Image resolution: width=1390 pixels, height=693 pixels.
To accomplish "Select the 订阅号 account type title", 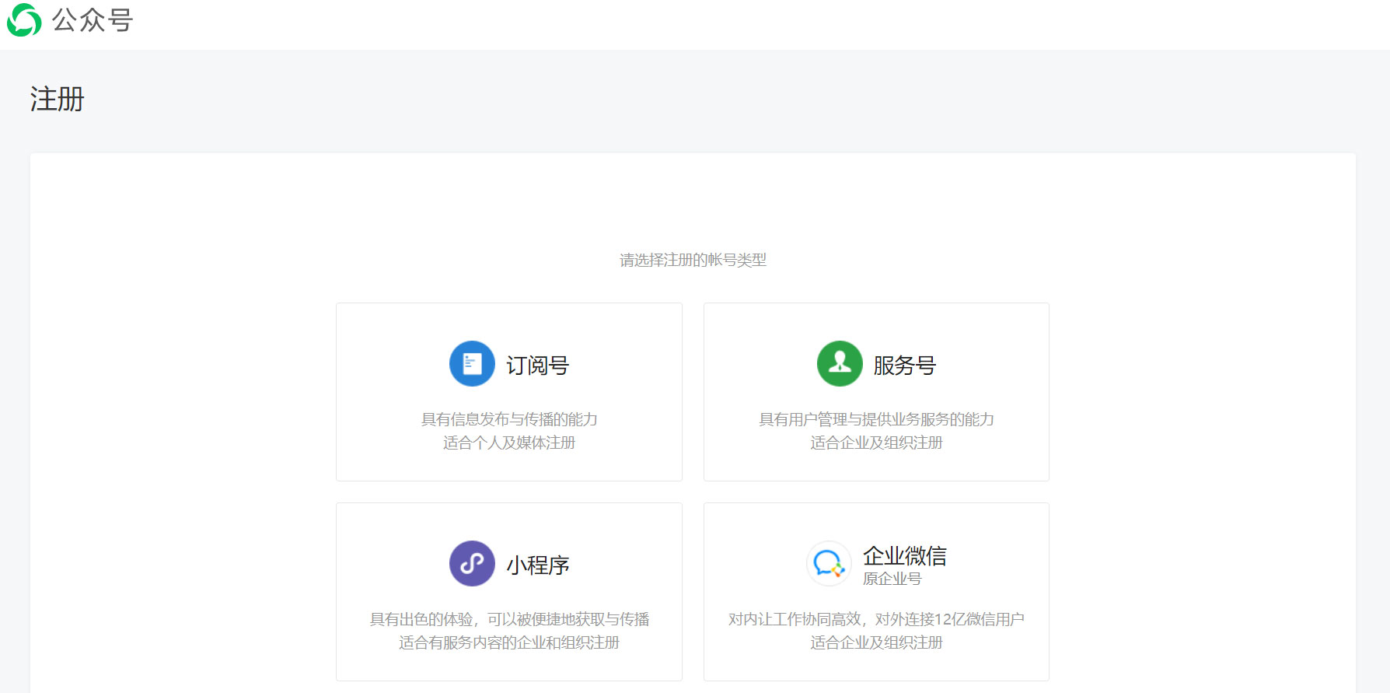I will (538, 365).
